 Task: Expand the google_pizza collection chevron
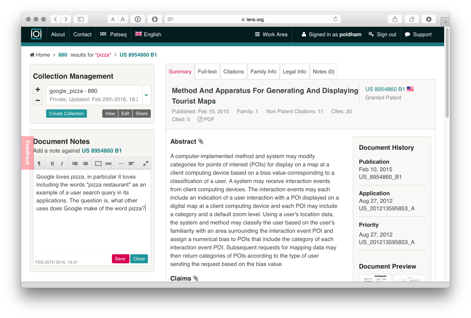146,95
